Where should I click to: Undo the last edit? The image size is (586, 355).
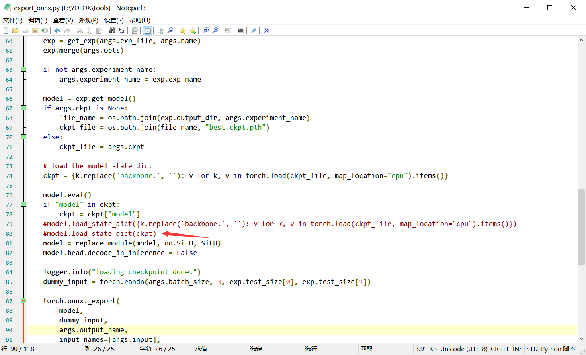pos(58,30)
